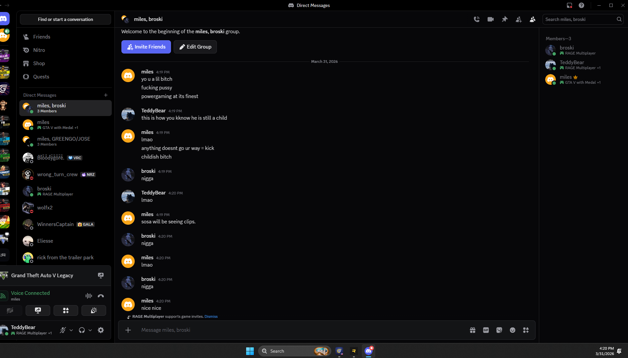Click the Edit Group button
Image resolution: width=628 pixels, height=358 pixels.
tap(195, 47)
